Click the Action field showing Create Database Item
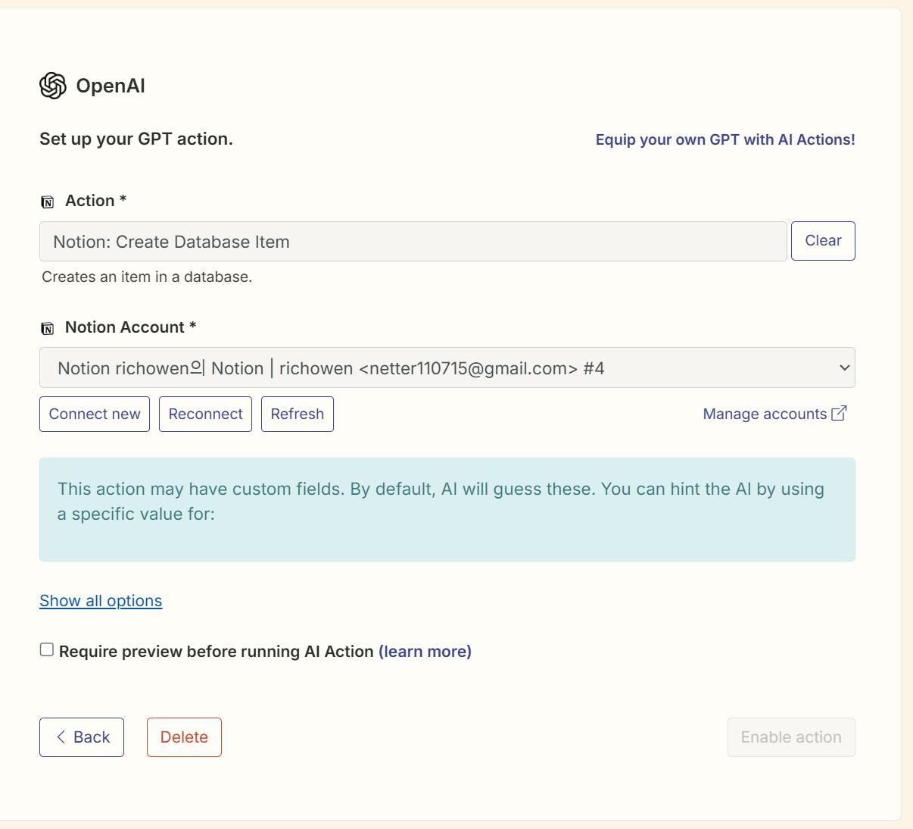913x829 pixels. click(x=413, y=242)
